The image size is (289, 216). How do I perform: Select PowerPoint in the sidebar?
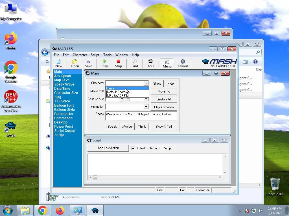pos(64,127)
